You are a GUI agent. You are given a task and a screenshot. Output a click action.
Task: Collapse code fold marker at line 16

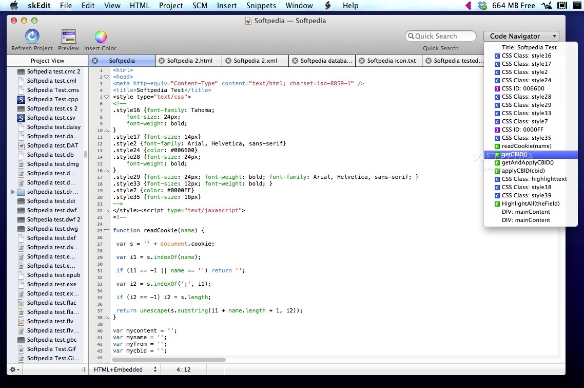click(x=107, y=171)
